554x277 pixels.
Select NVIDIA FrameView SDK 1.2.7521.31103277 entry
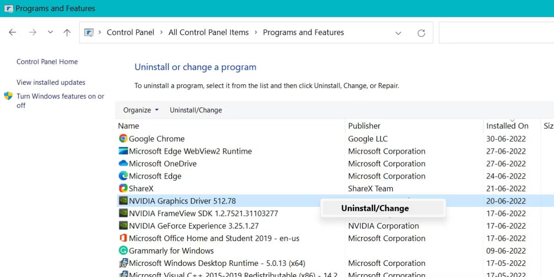203,213
